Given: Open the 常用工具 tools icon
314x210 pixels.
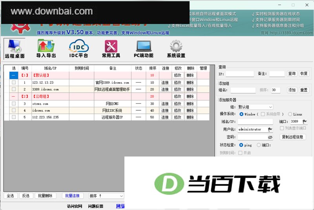Looking at the screenshot, I should pos(111,49).
